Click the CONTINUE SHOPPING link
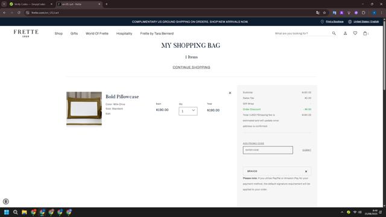Screen dimensions: 386x217 [191, 67]
